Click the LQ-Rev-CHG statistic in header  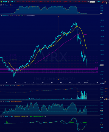click(x=79, y=2)
